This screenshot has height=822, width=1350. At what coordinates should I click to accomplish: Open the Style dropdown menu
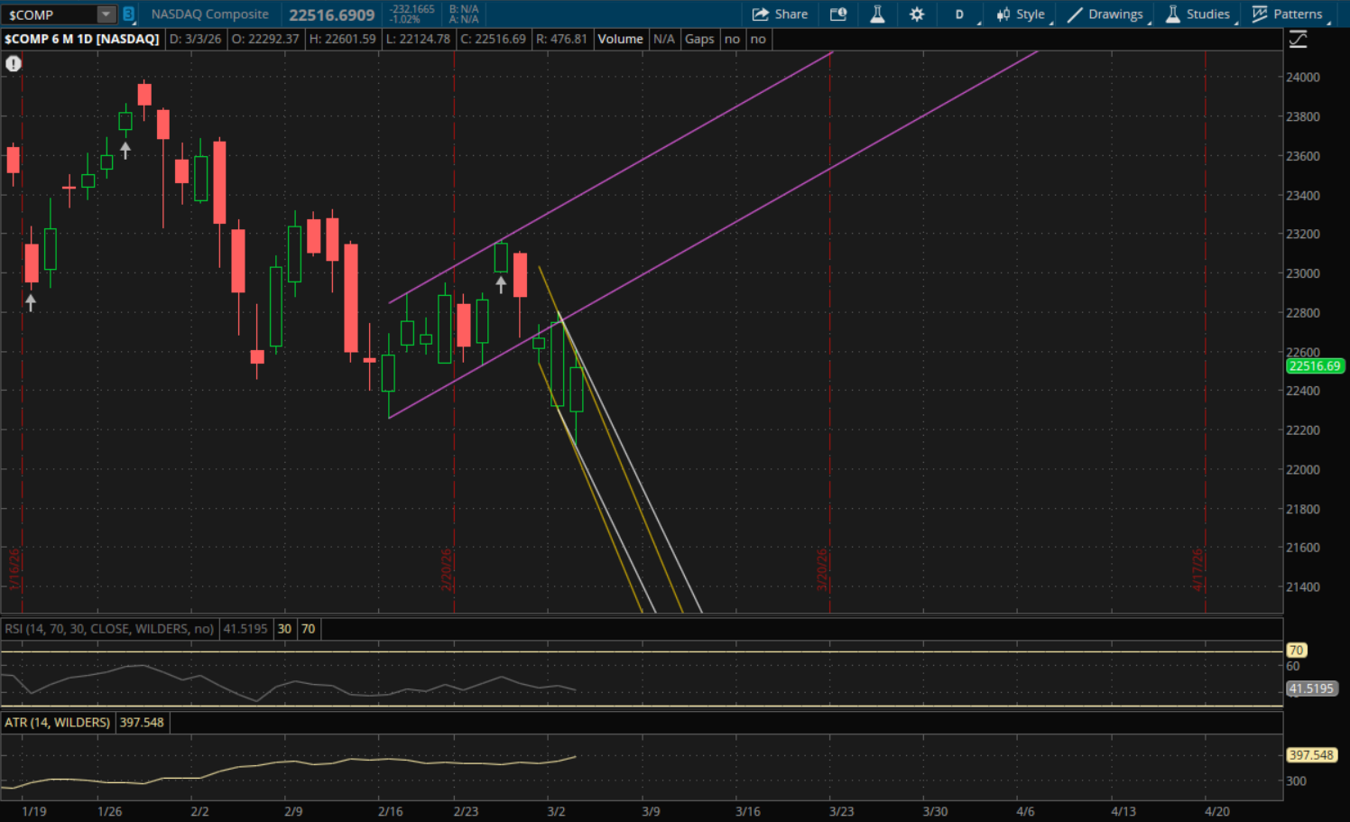pyautogui.click(x=1021, y=14)
